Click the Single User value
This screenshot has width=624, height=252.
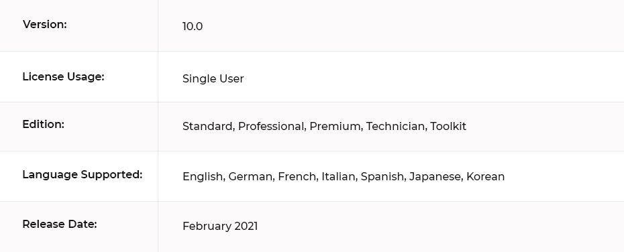(213, 78)
